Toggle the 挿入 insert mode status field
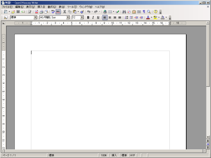Screen dimensions: 211x158 pyautogui.click(x=114, y=155)
